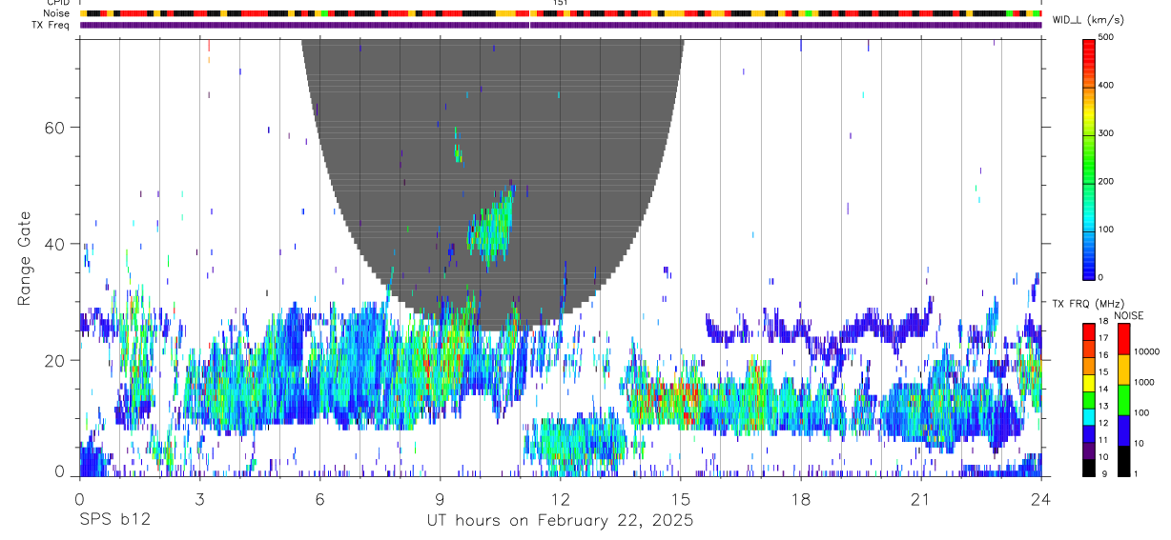Click the 400 label on width colorbar
Image resolution: width=1171 pixels, height=540 pixels.
click(1107, 85)
